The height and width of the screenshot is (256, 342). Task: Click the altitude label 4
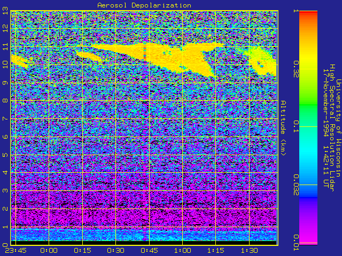click(5, 173)
